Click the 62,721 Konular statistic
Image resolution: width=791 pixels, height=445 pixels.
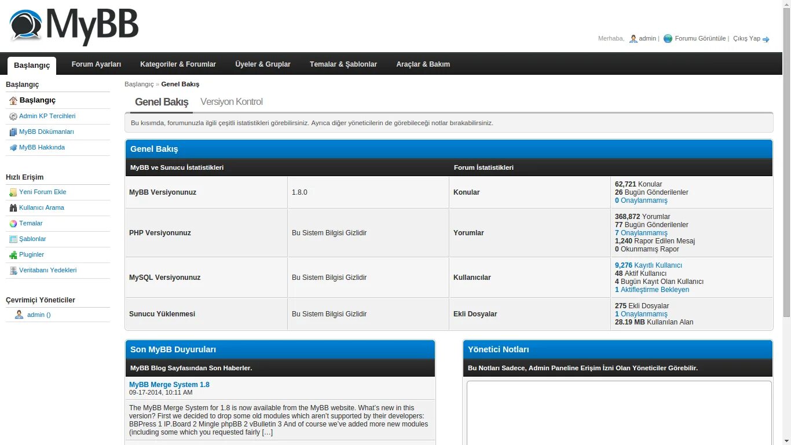pos(638,184)
